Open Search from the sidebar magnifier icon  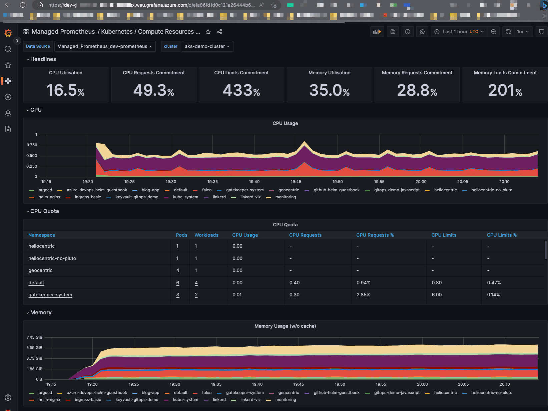(8, 49)
